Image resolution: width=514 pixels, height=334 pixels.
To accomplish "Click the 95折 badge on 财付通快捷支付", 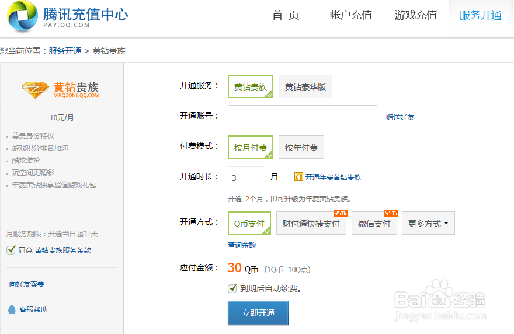I will click(341, 213).
